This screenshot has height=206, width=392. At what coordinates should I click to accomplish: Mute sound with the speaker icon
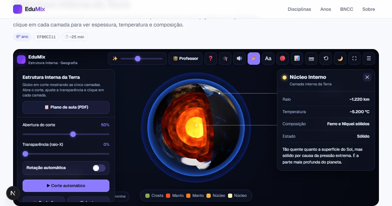pyautogui.click(x=239, y=59)
